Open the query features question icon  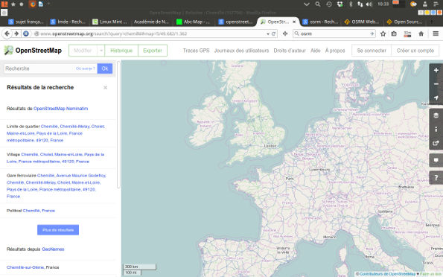coord(436,178)
